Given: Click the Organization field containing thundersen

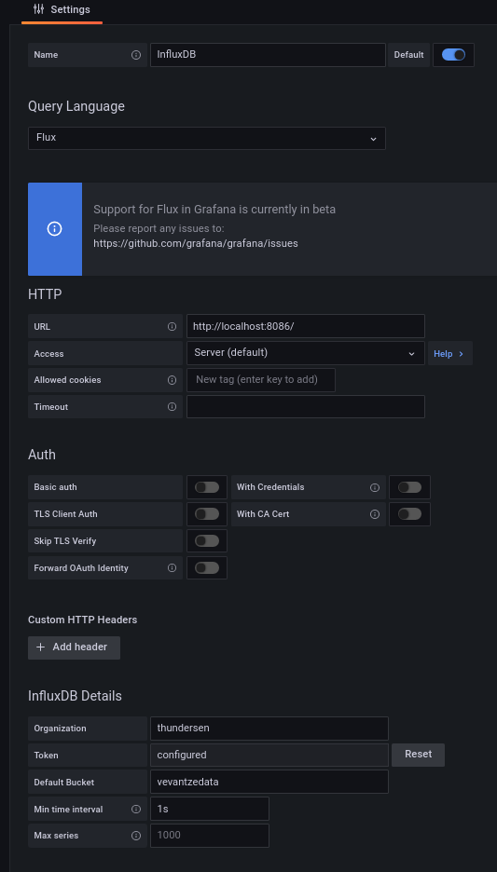Looking at the screenshot, I should [x=269, y=728].
